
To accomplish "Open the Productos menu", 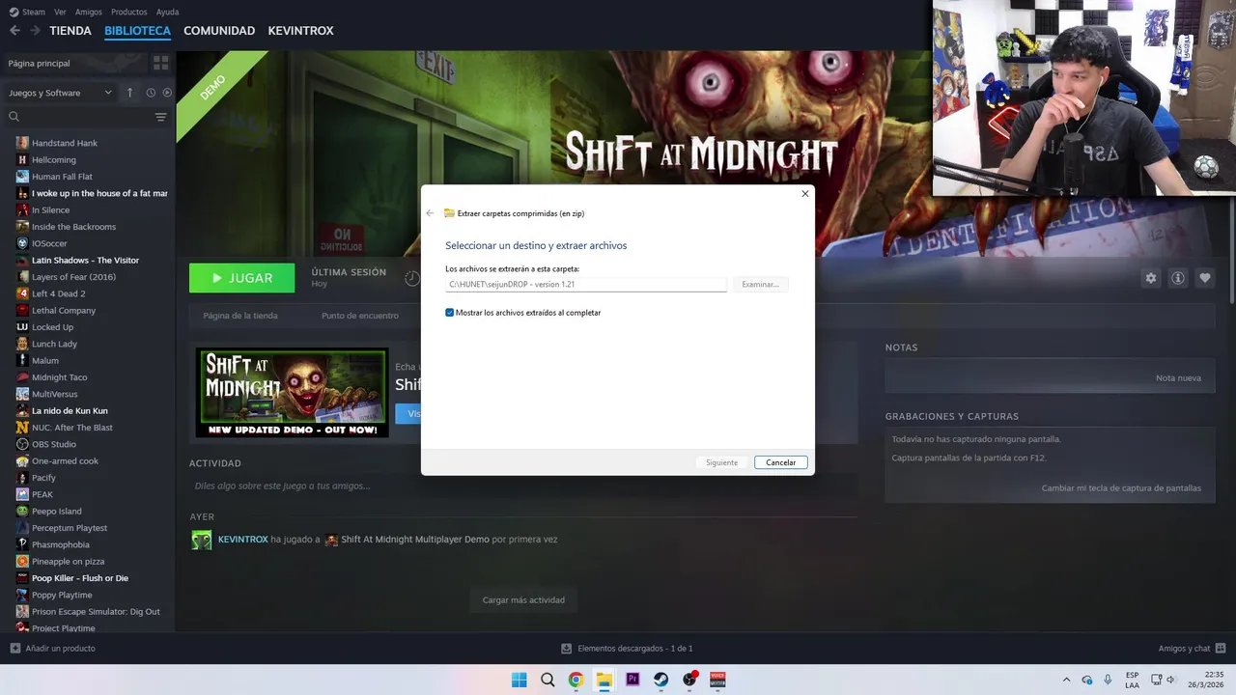I will click(x=129, y=12).
